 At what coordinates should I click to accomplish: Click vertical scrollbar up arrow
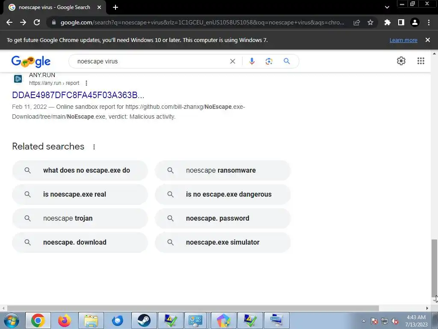pyautogui.click(x=435, y=53)
